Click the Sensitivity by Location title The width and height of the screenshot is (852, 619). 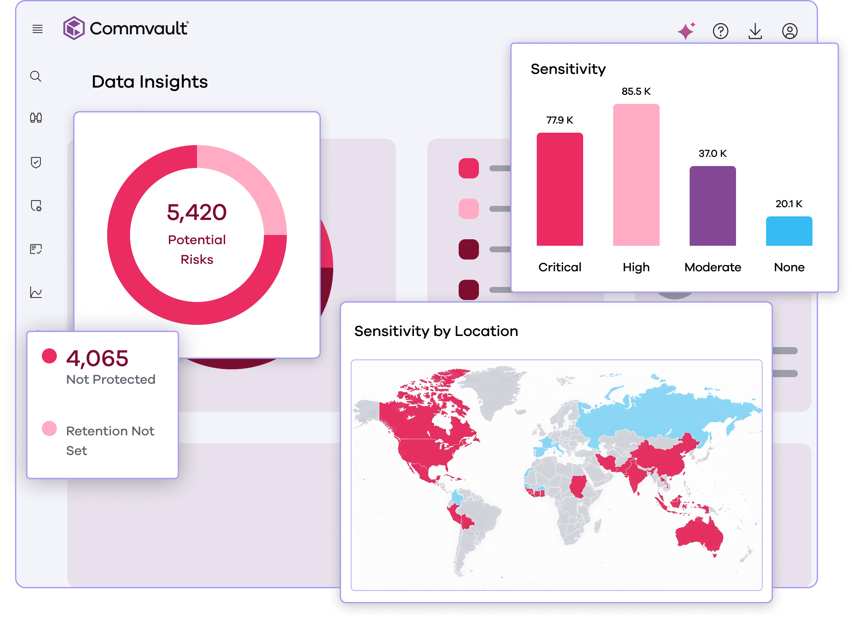[x=436, y=331]
